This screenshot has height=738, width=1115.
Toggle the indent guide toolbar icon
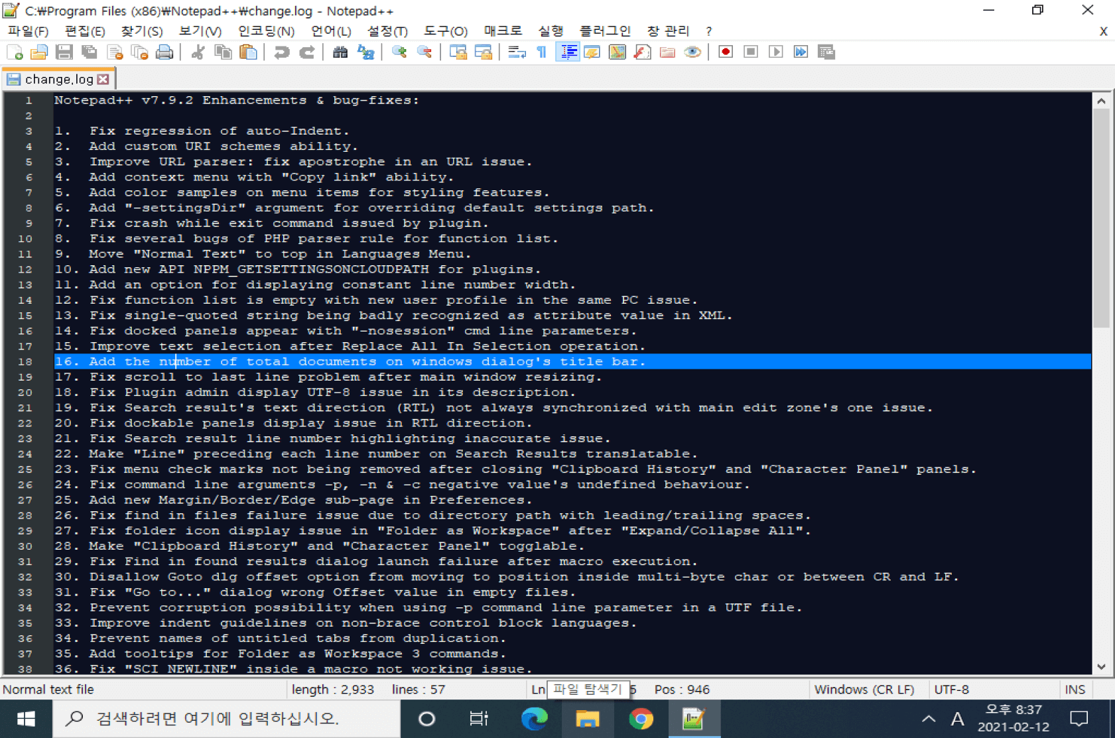[568, 52]
